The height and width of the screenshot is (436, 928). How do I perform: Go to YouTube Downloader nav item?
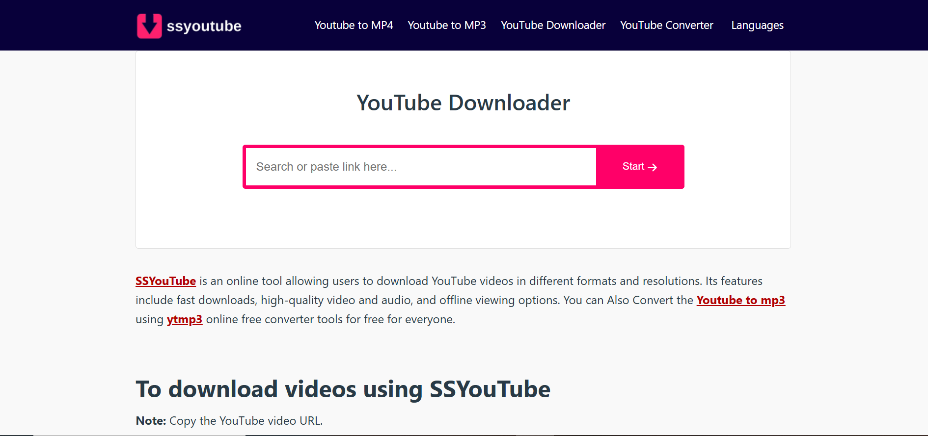point(553,25)
